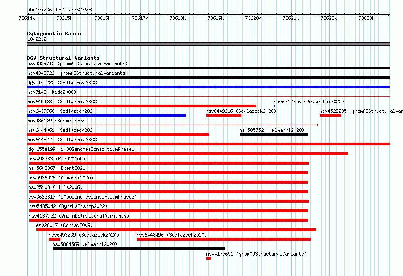Viewport: 403px width, 276px height.
Task: Open the nsv7143 Kidd2008 variant label
Action: 52,92
